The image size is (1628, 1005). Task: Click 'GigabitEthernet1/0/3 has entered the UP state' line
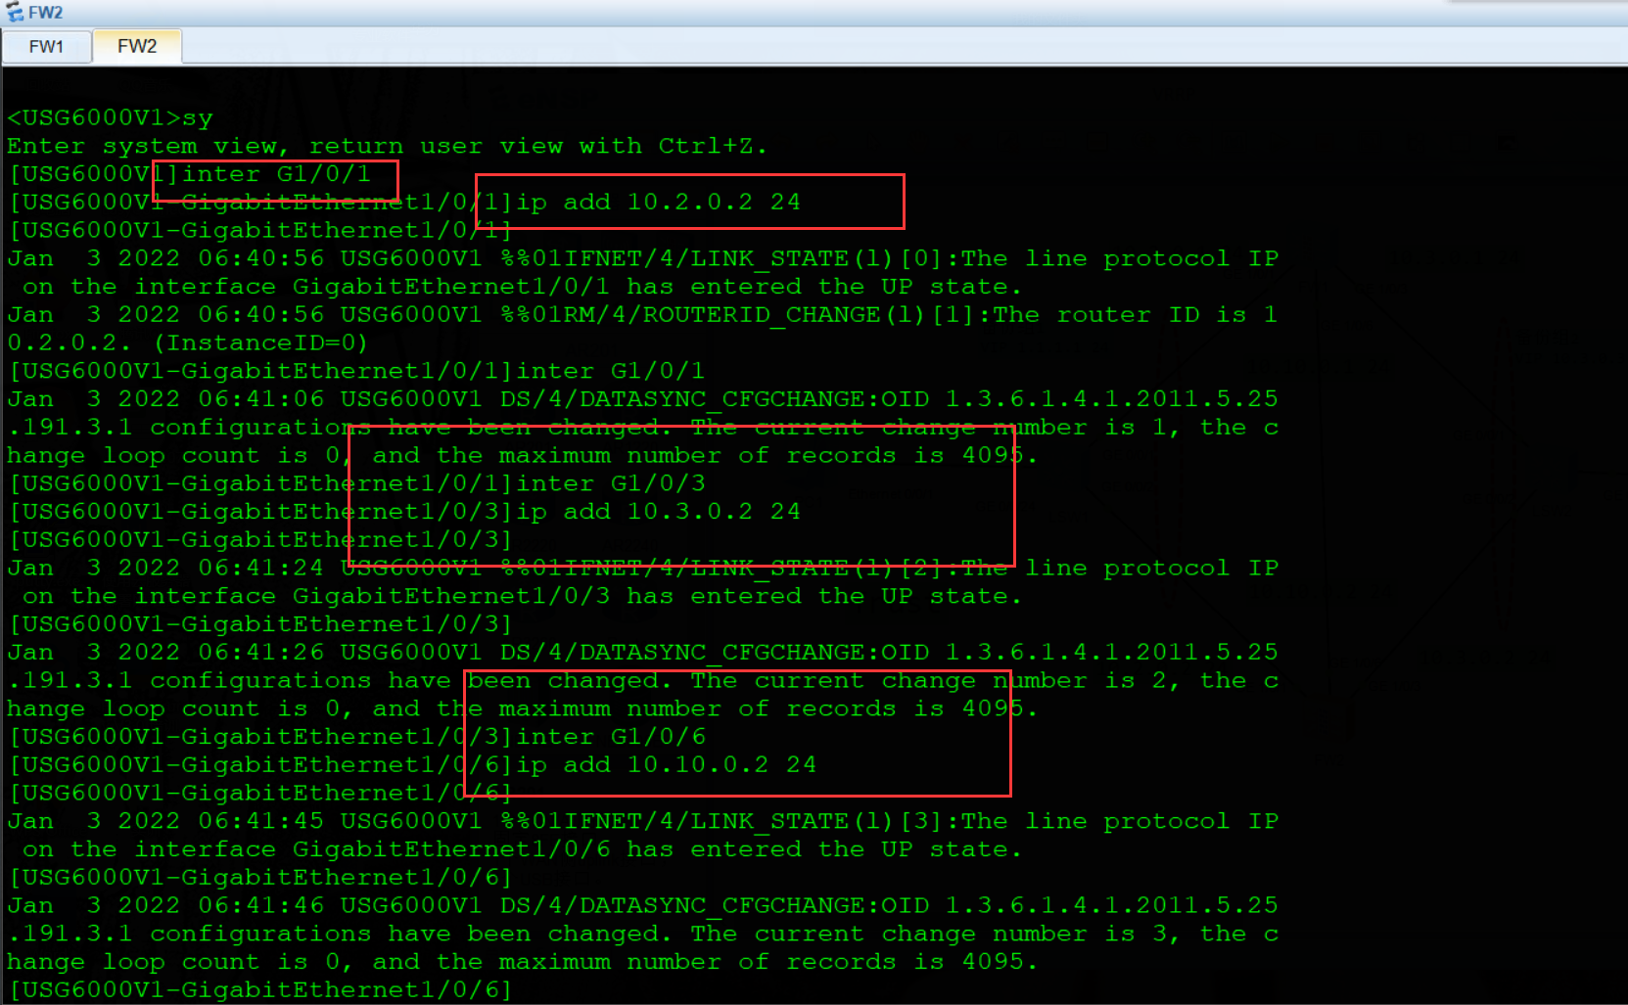tap(522, 596)
